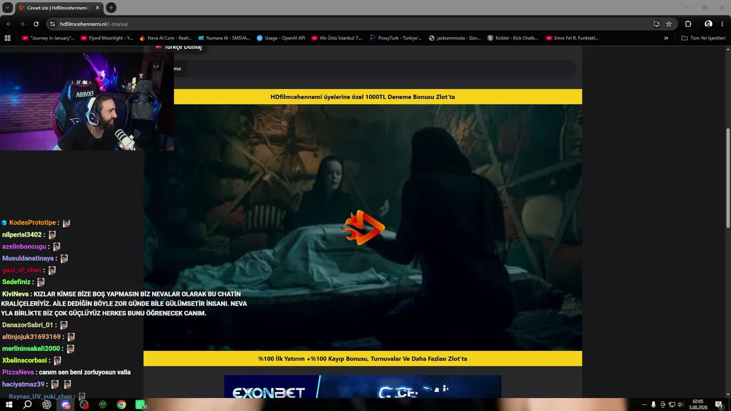Click the 1000TL Deneme Bonusu yellow banner
This screenshot has height=411, width=731.
(x=363, y=97)
